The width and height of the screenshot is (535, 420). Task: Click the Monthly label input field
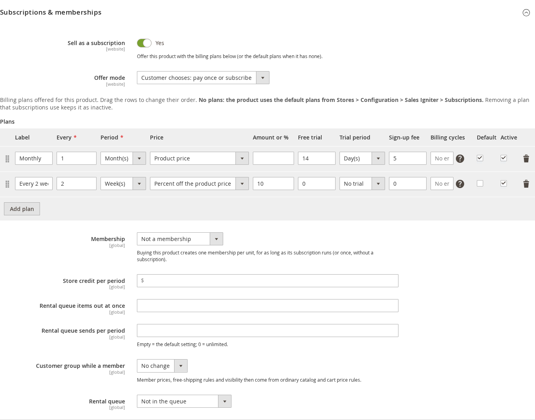34,158
